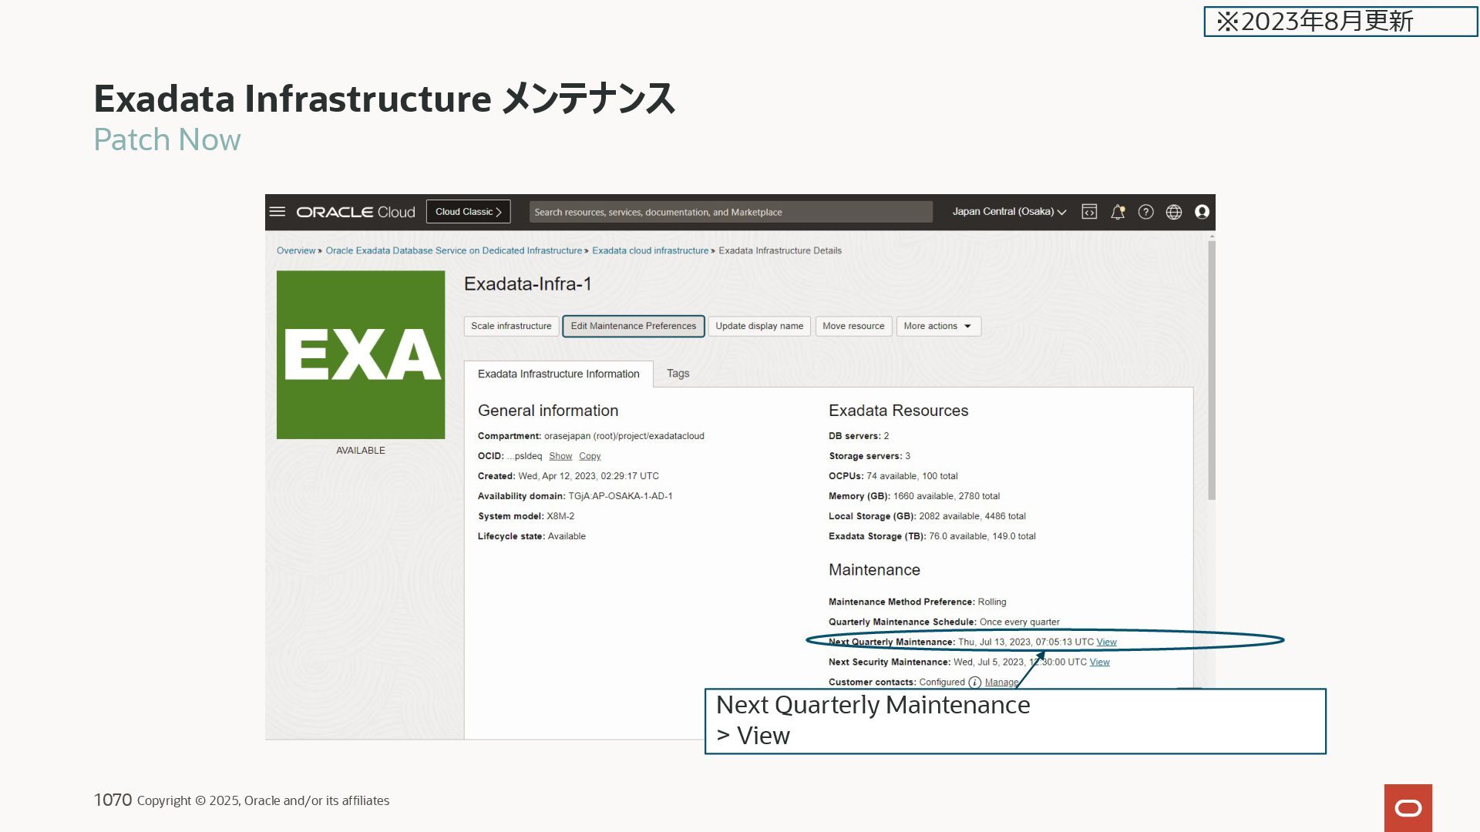View Next Security Maintenance details
The image size is (1480, 832).
(x=1099, y=663)
